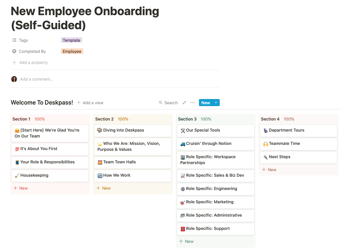This screenshot has height=248, width=341.
Task: Click the car emoji on Cruisin' through Notion
Action: [183, 144]
